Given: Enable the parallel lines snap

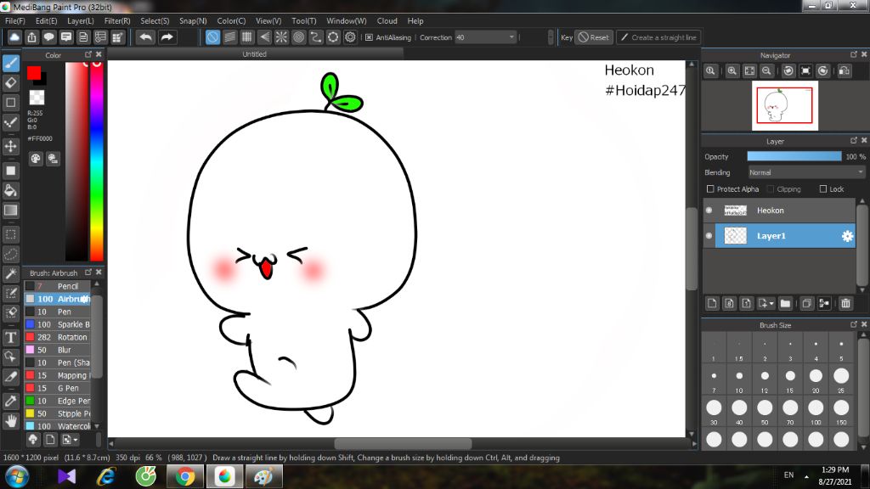Looking at the screenshot, I should tap(229, 37).
